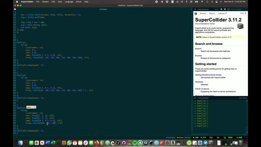Viewport: 261px width, 147px height.
Task: Open the Edit menu
Action: point(53,2)
